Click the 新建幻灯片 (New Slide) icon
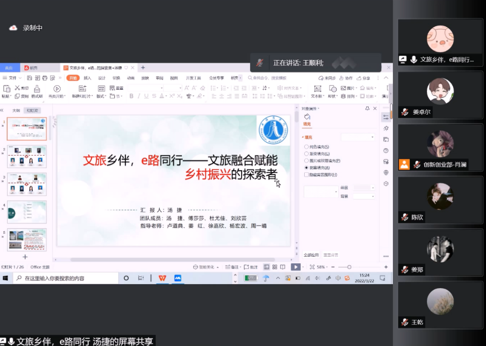Viewport: 486px width, 346px height. coord(81,88)
